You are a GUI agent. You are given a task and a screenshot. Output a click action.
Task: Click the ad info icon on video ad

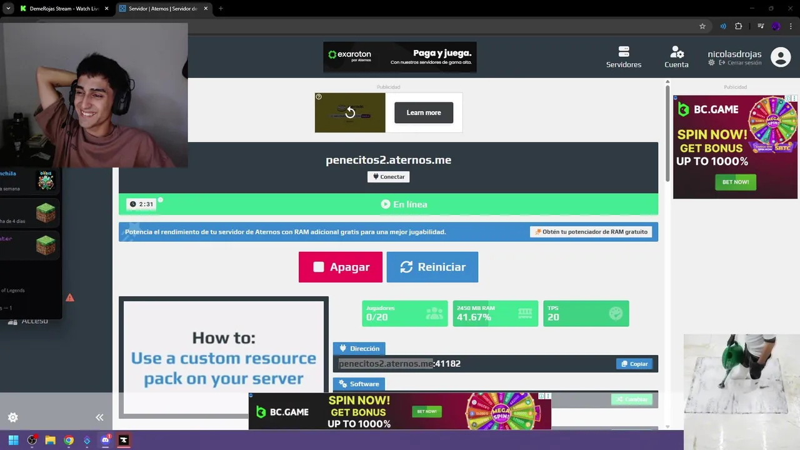click(319, 97)
